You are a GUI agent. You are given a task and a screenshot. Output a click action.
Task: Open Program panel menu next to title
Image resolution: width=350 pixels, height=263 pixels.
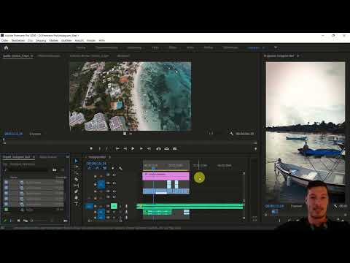click(298, 56)
